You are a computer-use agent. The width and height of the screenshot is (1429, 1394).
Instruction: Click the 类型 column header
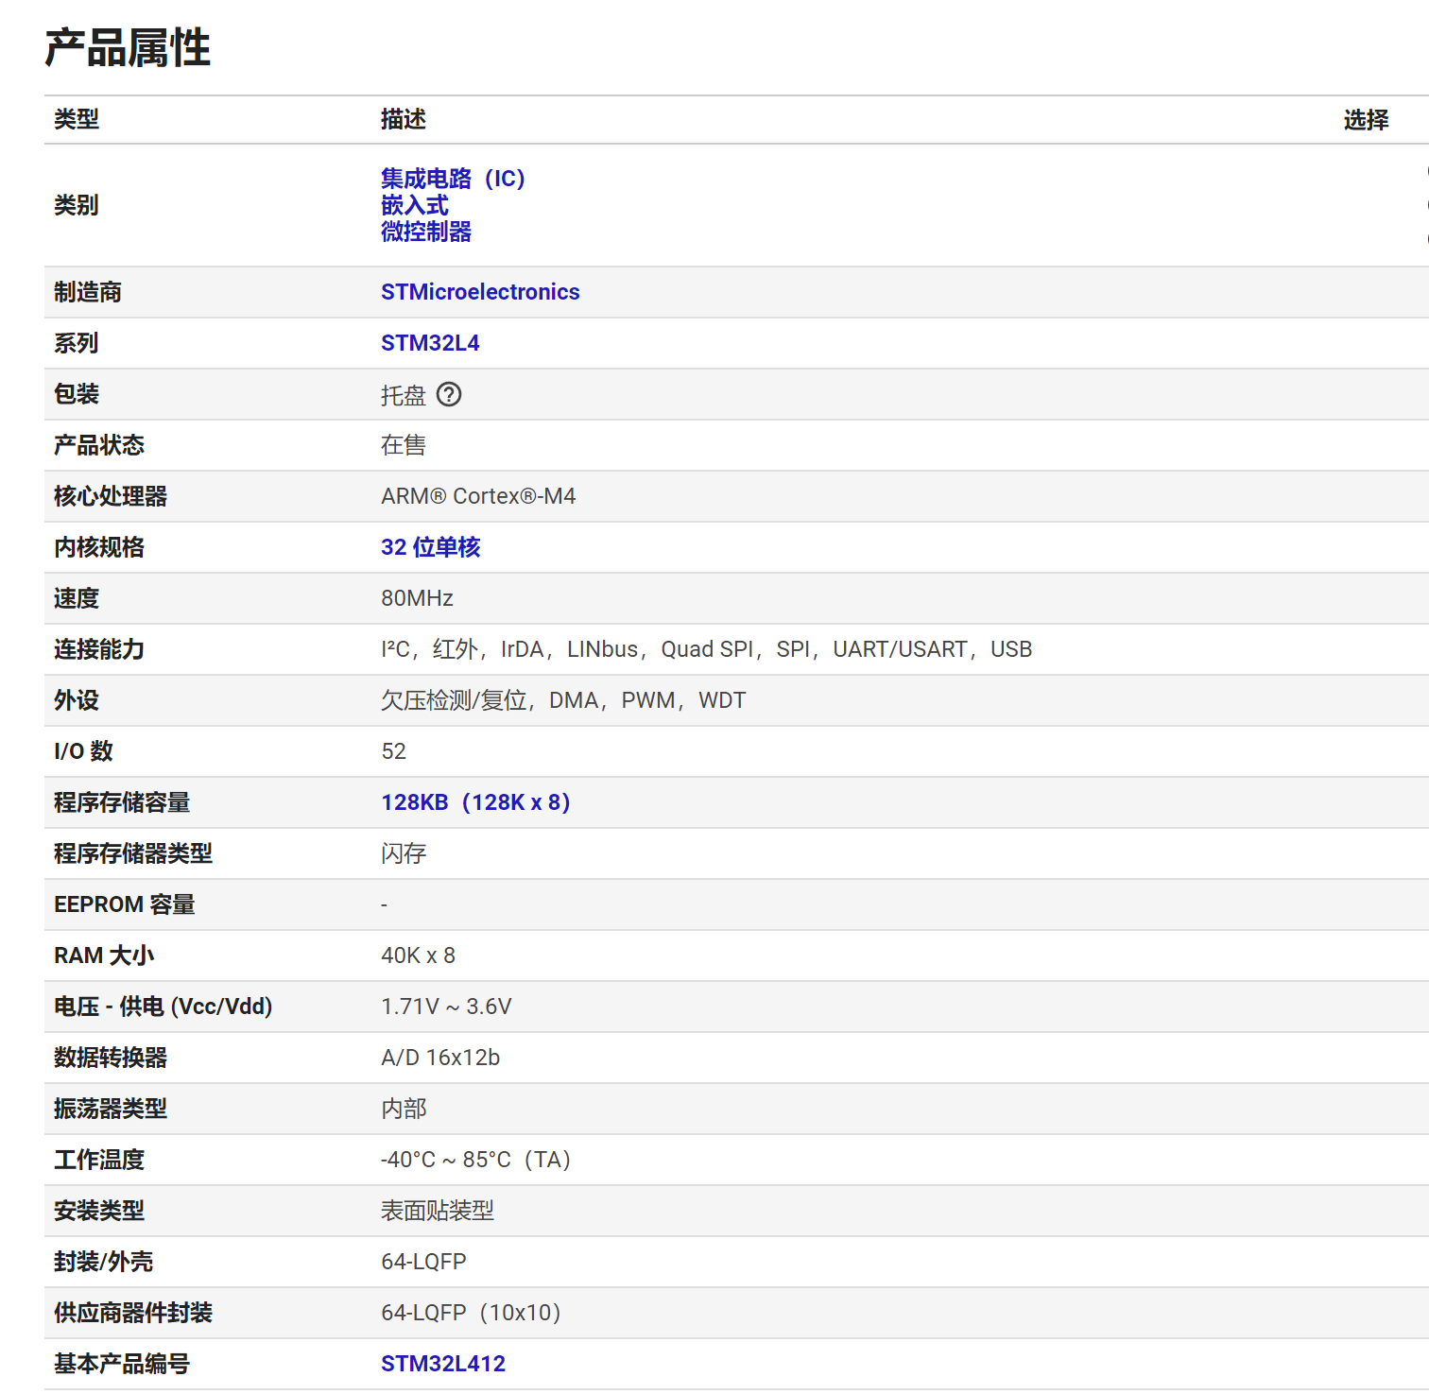[x=77, y=119]
